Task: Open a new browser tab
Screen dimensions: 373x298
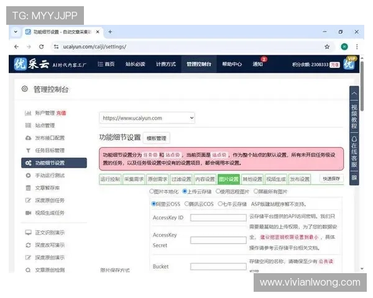Action: (x=110, y=32)
